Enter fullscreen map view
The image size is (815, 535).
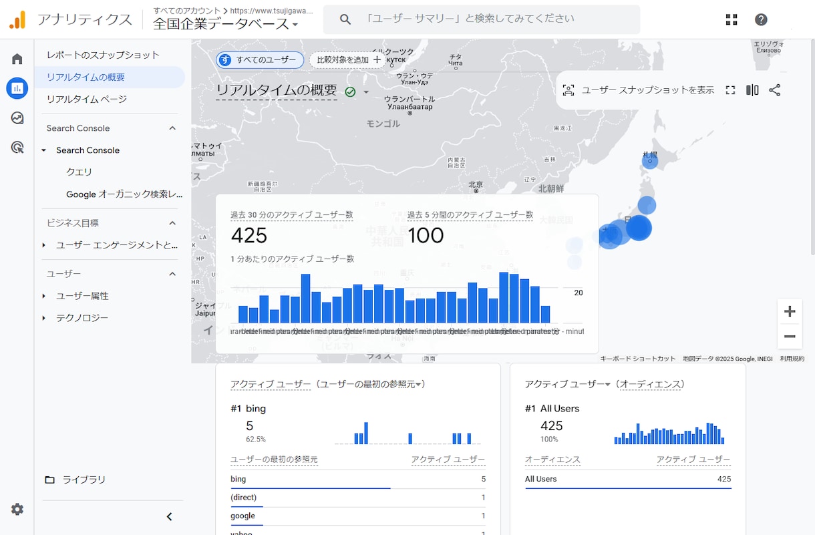click(730, 90)
